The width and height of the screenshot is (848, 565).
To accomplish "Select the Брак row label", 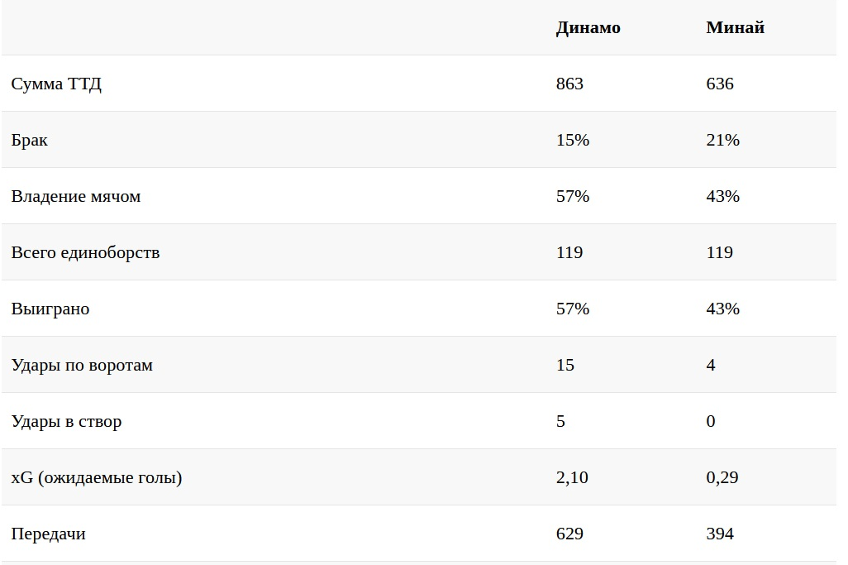I will pyautogui.click(x=30, y=140).
